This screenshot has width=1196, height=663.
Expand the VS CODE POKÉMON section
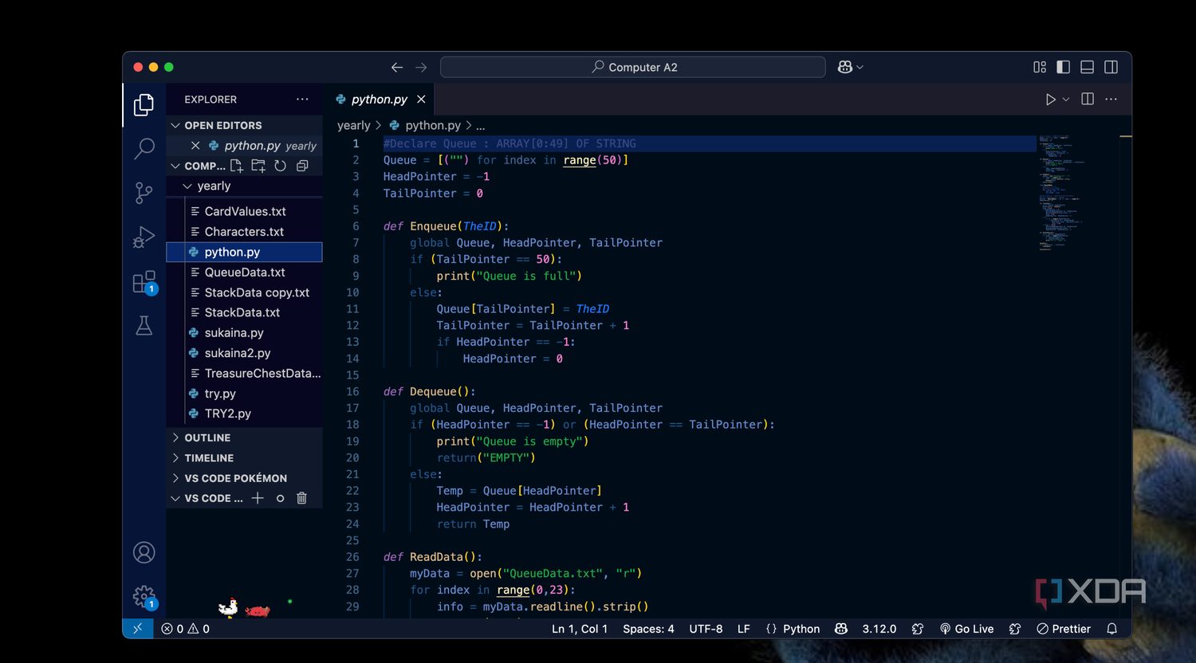(x=244, y=478)
